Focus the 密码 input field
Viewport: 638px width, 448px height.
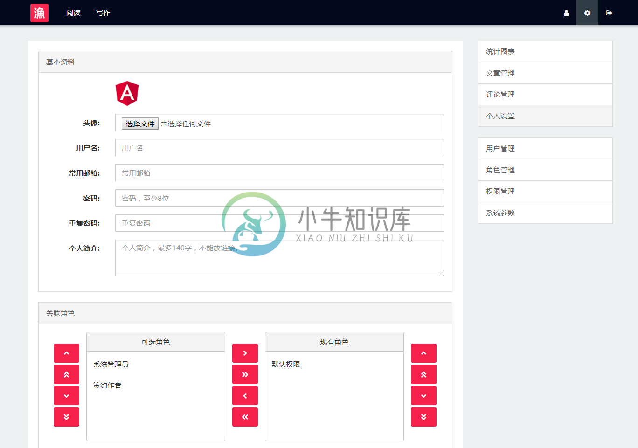[x=279, y=198]
